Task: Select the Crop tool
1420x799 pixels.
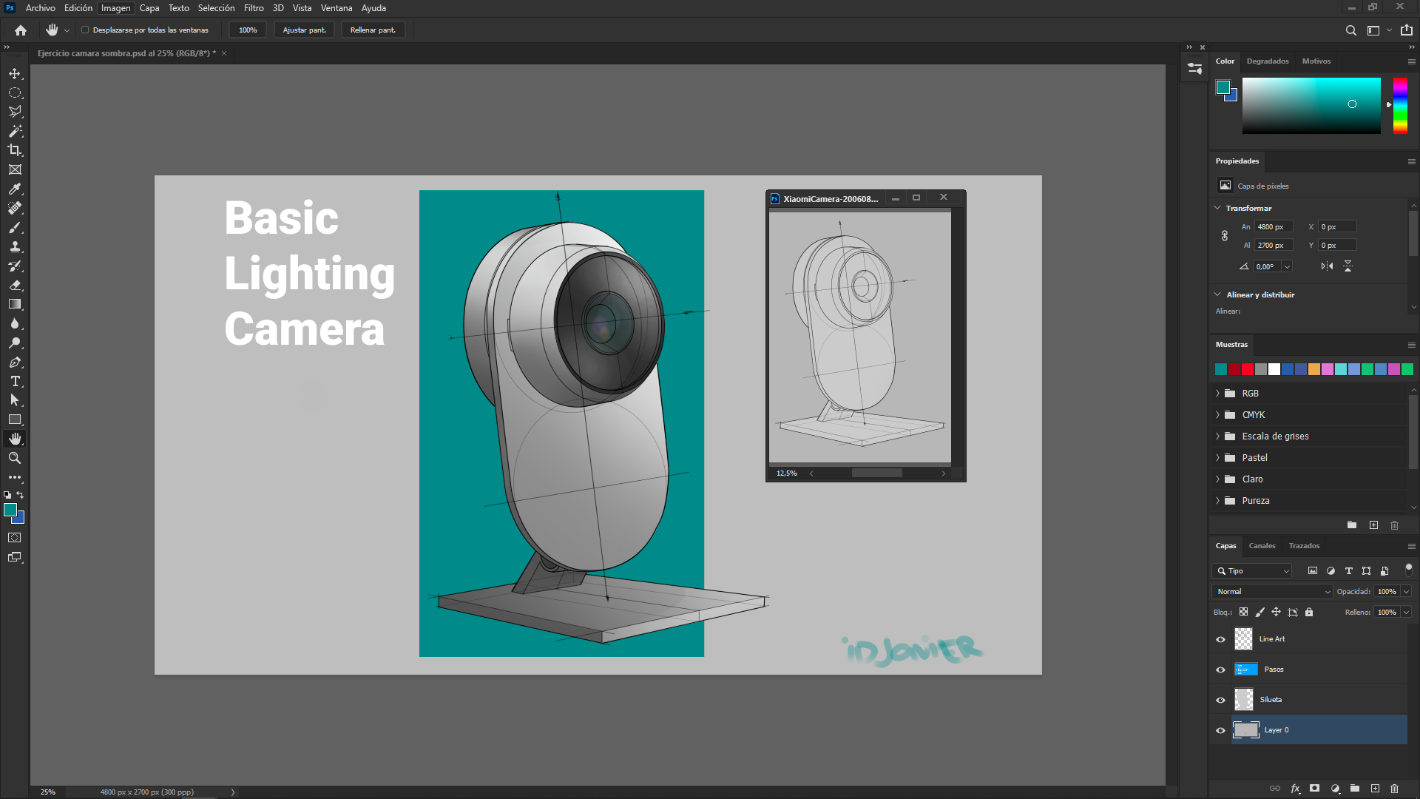Action: pyautogui.click(x=15, y=150)
